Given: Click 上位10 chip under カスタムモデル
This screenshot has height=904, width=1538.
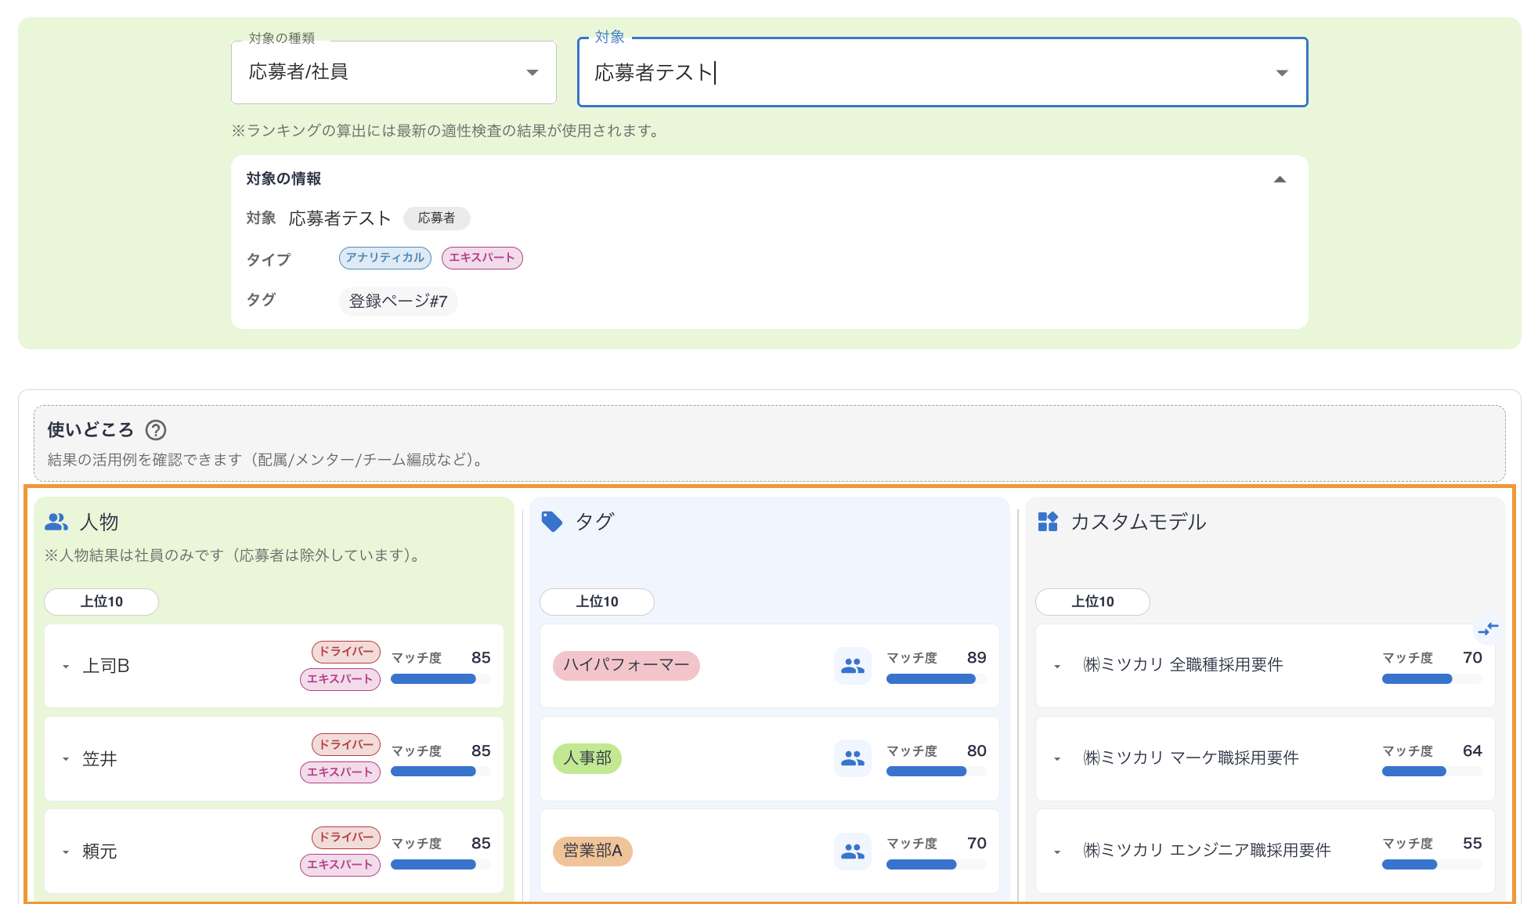Looking at the screenshot, I should pyautogui.click(x=1092, y=602).
